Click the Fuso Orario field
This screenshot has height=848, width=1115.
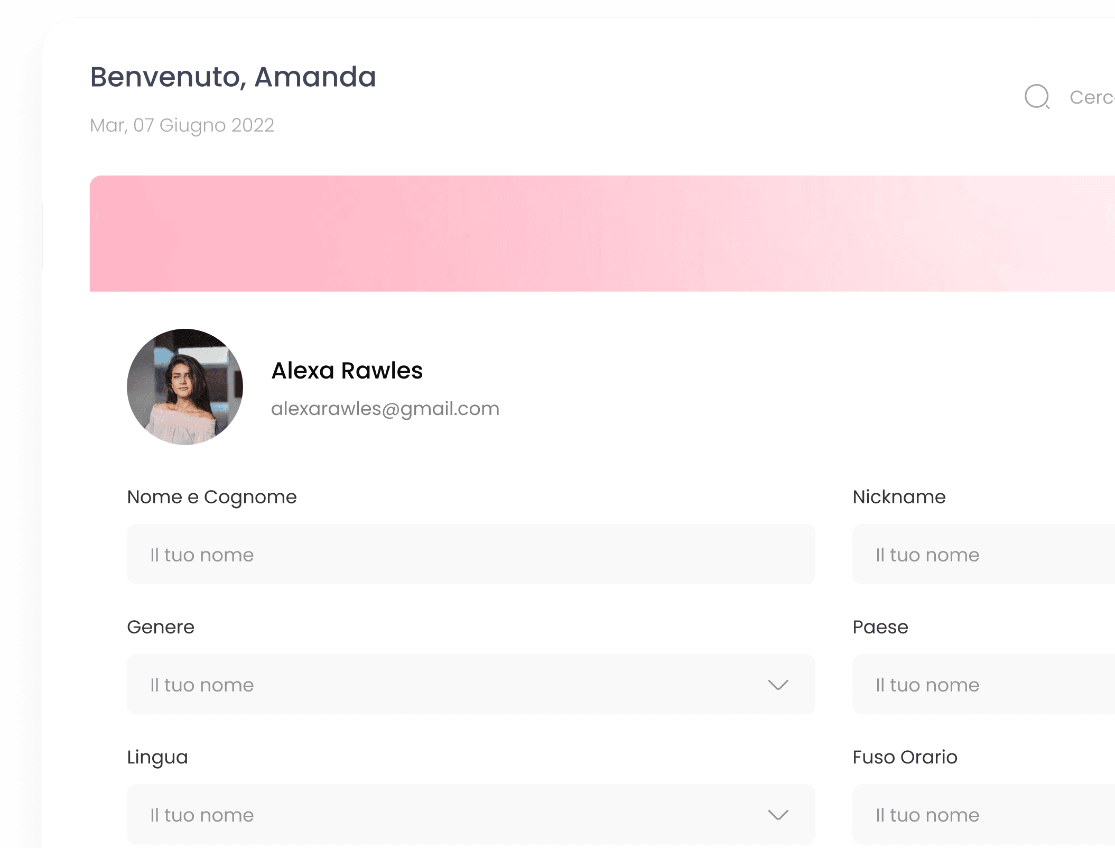983,815
